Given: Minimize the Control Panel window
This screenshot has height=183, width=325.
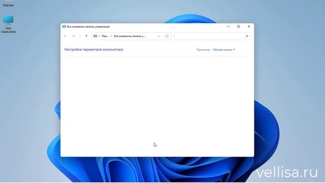Looking at the screenshot, I should [x=229, y=26].
